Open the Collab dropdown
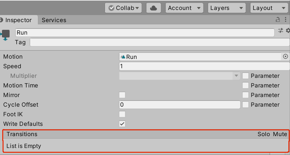The width and height of the screenshot is (290, 155). (x=123, y=8)
